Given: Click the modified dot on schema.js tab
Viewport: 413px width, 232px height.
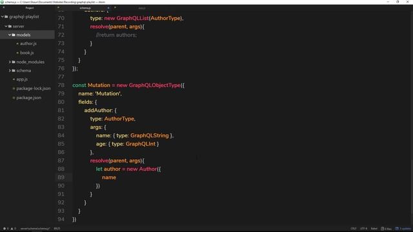Looking at the screenshot, I should (x=108, y=8).
